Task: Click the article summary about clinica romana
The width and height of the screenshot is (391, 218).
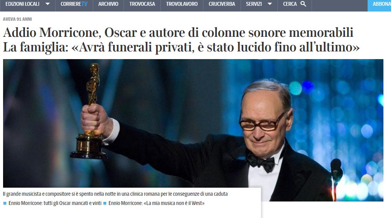Action: [x=115, y=194]
